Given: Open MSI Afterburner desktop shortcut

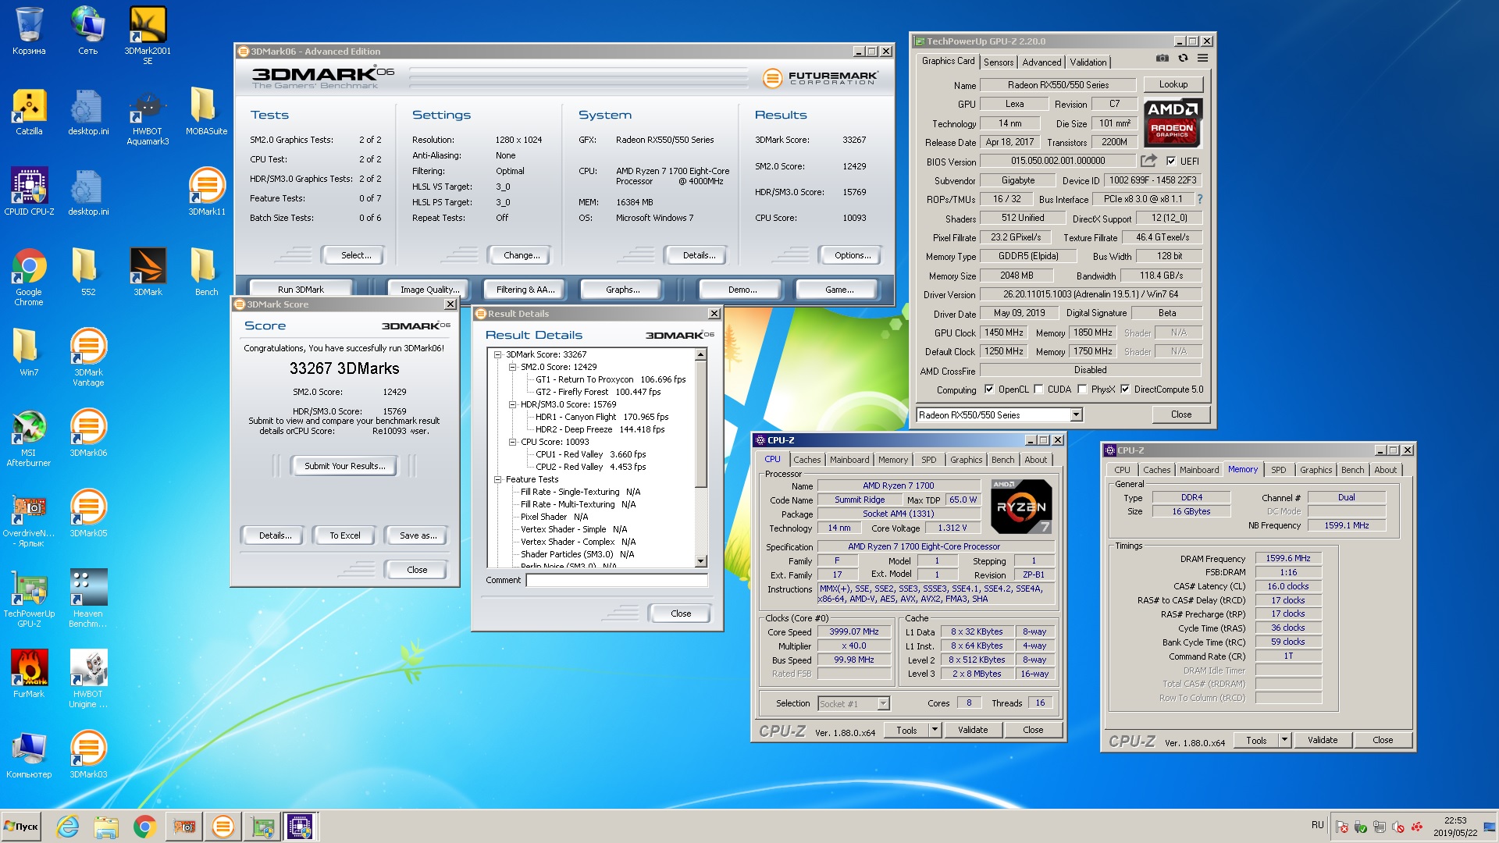Looking at the screenshot, I should point(29,438).
